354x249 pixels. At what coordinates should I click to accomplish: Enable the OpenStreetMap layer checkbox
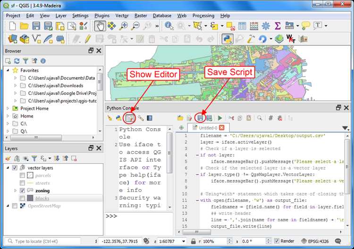point(15,206)
